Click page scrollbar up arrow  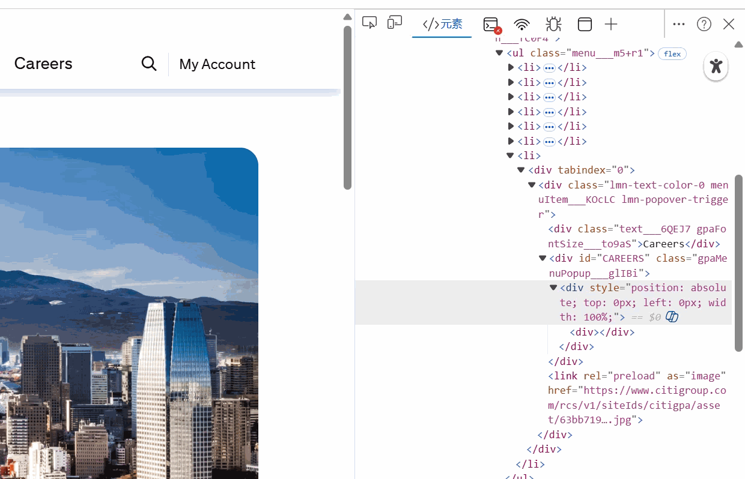[347, 17]
